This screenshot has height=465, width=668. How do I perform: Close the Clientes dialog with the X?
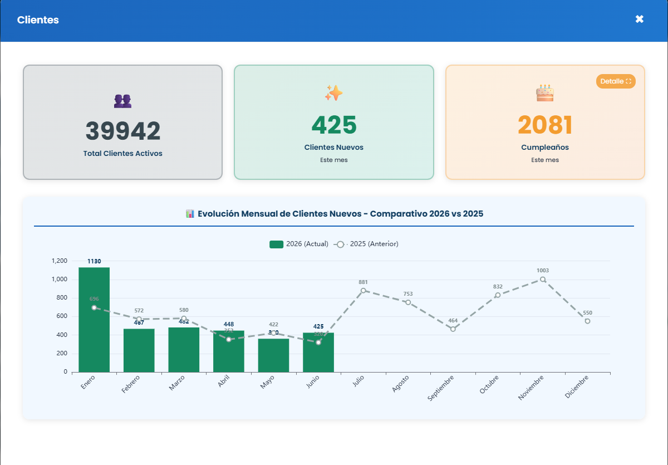coord(640,19)
